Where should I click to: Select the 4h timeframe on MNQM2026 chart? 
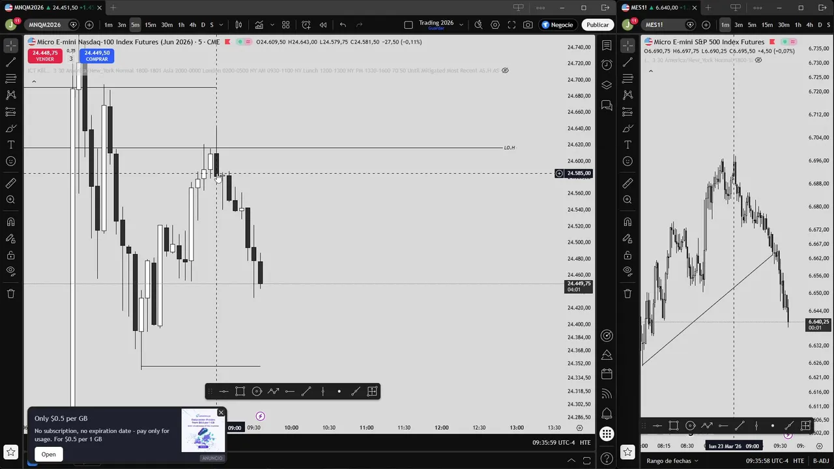tap(192, 25)
